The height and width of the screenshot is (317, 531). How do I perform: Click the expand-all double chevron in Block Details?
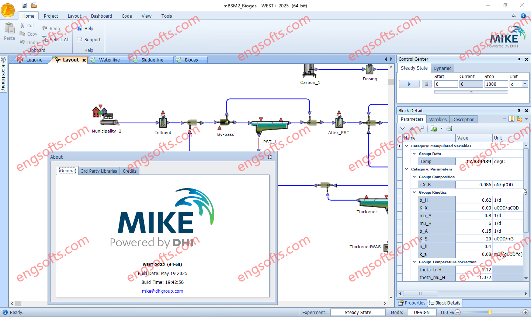[x=402, y=128]
